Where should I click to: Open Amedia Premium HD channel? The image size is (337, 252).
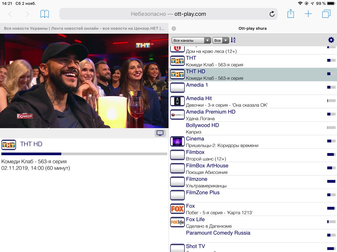click(x=253, y=115)
